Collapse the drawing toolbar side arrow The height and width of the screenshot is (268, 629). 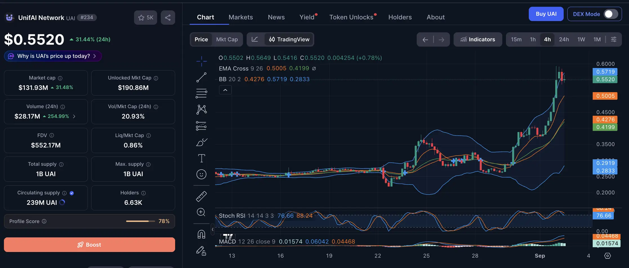point(213,230)
